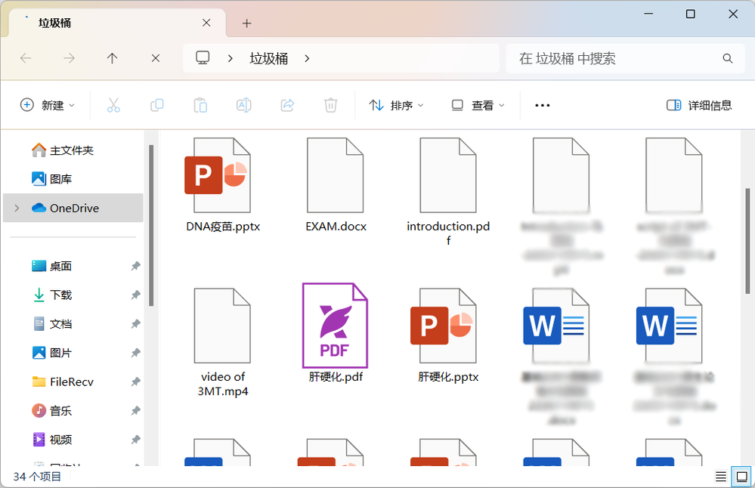Toggle the 详细信息 details pane
The width and height of the screenshot is (755, 488).
699,105
